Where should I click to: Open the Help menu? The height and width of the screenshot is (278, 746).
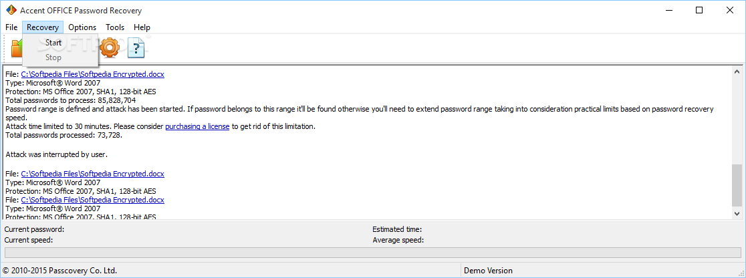(142, 27)
